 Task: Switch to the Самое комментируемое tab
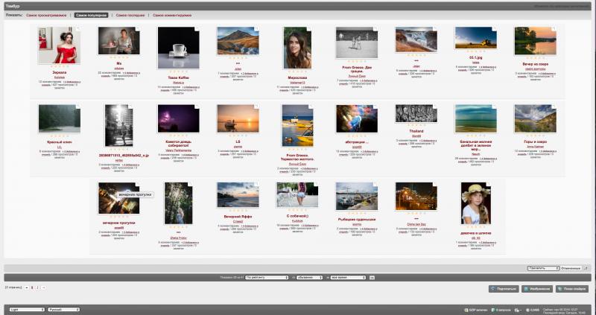tap(172, 15)
